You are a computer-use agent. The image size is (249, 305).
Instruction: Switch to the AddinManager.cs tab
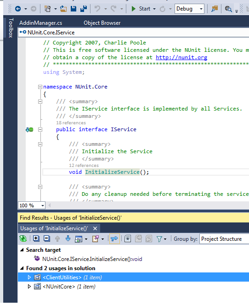(40, 23)
